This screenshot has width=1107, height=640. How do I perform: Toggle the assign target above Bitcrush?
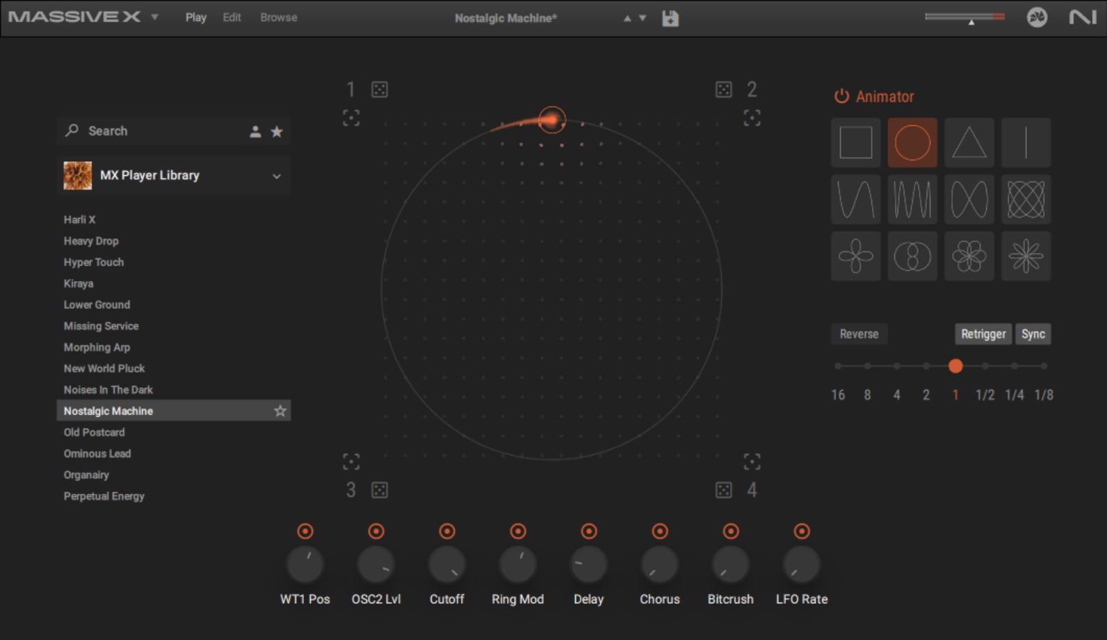point(731,532)
